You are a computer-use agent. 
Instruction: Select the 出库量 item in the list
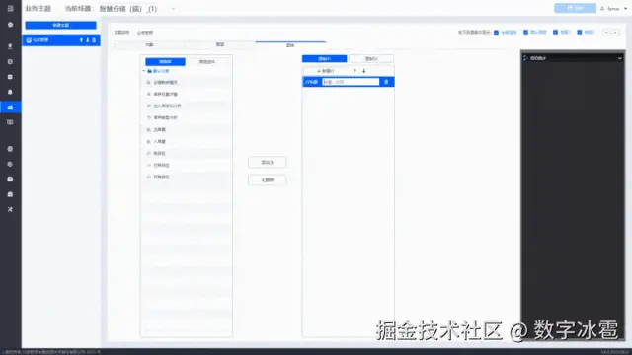187,129
